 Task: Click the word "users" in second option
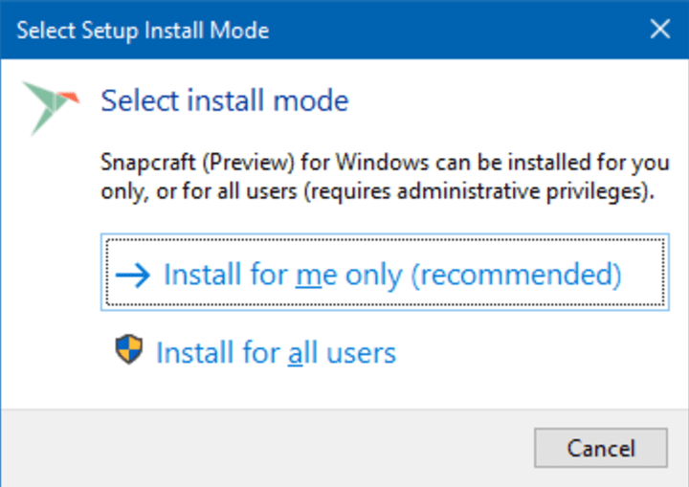point(361,354)
